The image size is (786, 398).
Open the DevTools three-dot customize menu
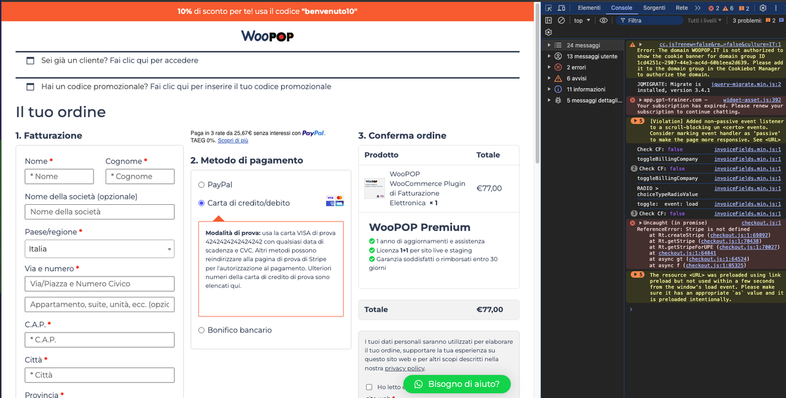pyautogui.click(x=776, y=8)
